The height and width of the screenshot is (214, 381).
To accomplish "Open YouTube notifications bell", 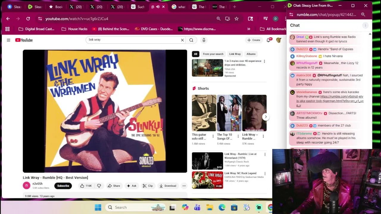I will tap(269, 40).
